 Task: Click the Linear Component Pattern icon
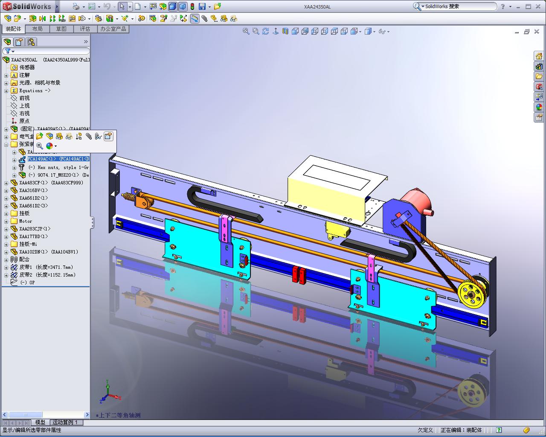click(52, 18)
